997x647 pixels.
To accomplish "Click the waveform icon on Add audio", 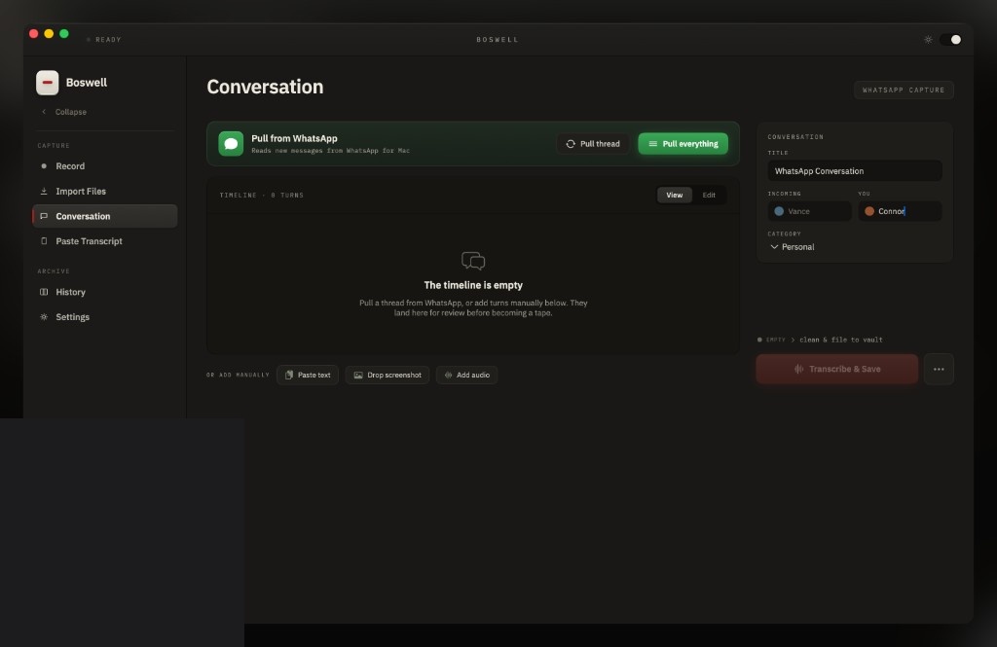I will tap(448, 375).
